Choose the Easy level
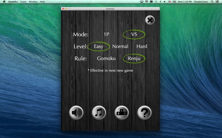The height and width of the screenshot is (138, 222). (99, 46)
